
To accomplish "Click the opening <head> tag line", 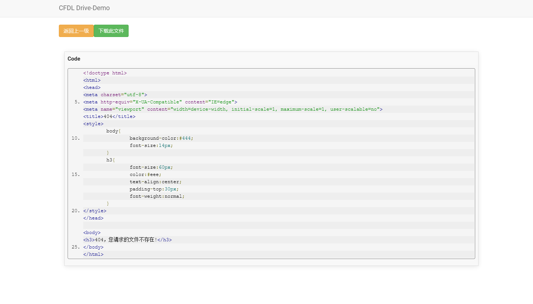I will (x=279, y=87).
